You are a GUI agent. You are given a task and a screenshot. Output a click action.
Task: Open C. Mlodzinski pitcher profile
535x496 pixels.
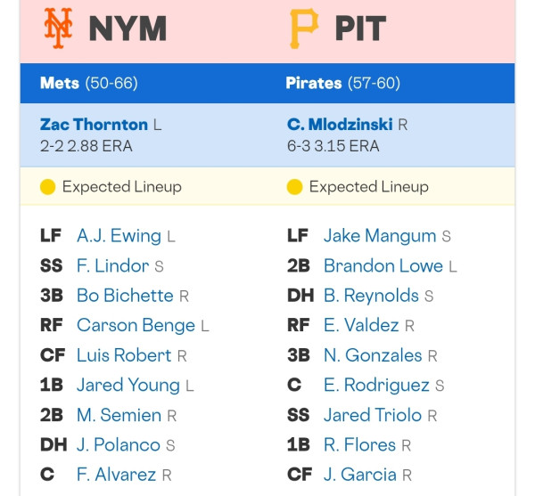[340, 125]
